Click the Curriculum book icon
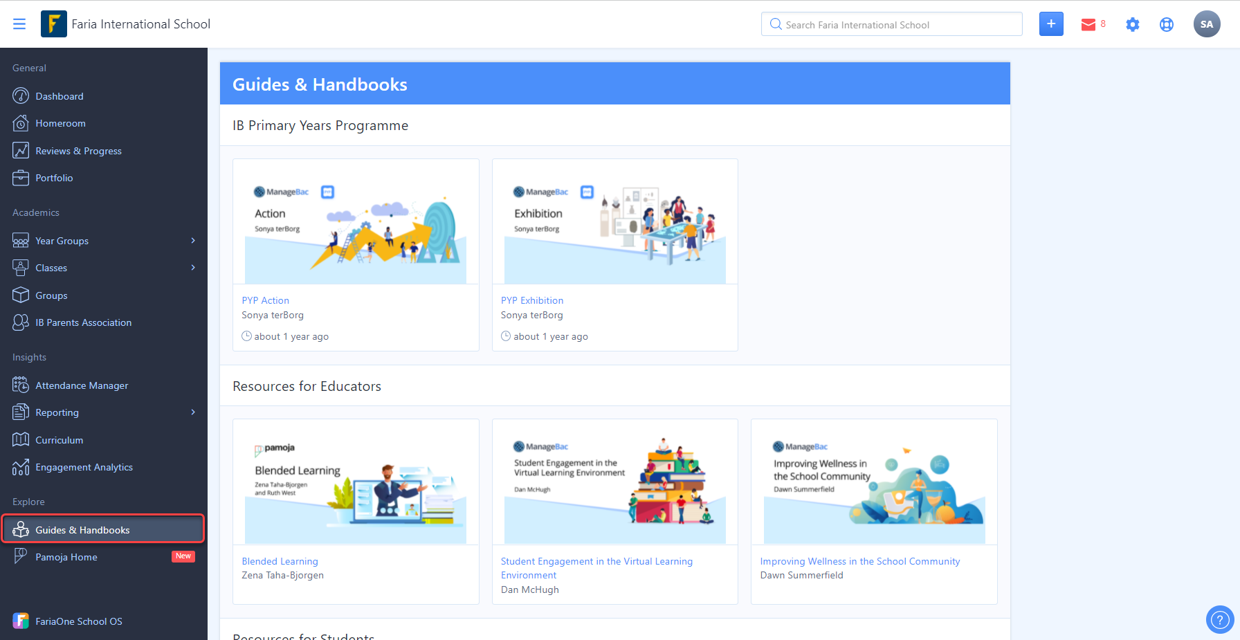The image size is (1240, 640). click(x=21, y=439)
